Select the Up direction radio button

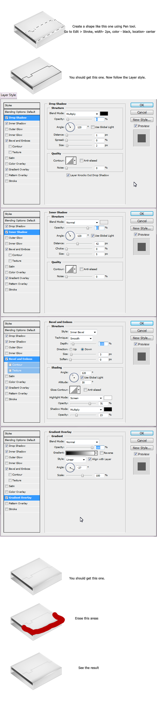(x=71, y=349)
